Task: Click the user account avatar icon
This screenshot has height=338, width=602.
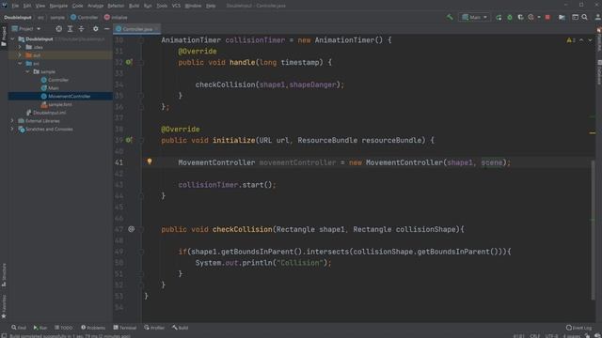Action: (598, 17)
